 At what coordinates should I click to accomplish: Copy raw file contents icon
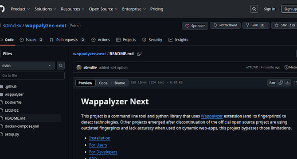coord(281,83)
